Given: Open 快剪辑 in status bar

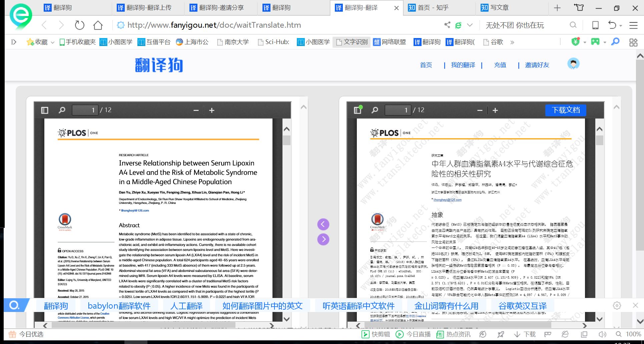Looking at the screenshot, I should tap(376, 334).
